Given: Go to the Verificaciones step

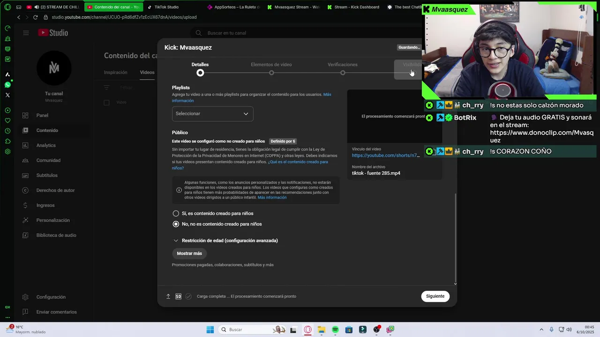Looking at the screenshot, I should click(343, 69).
